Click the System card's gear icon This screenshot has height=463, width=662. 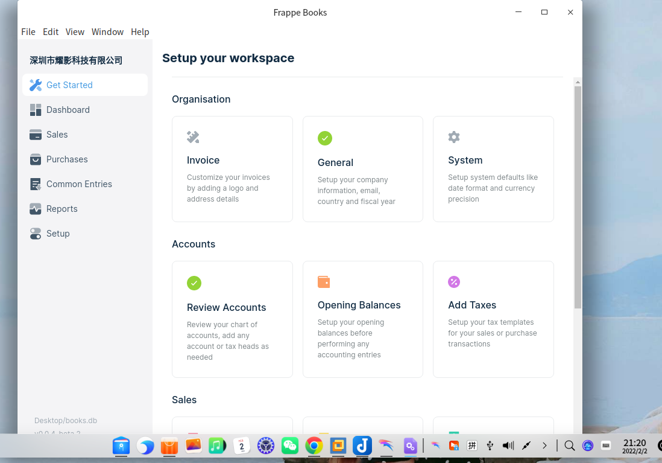click(x=454, y=137)
